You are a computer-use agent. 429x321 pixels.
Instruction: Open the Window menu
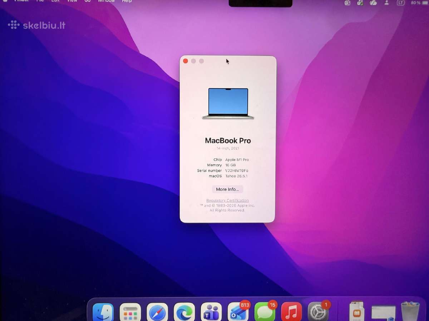[x=106, y=1]
